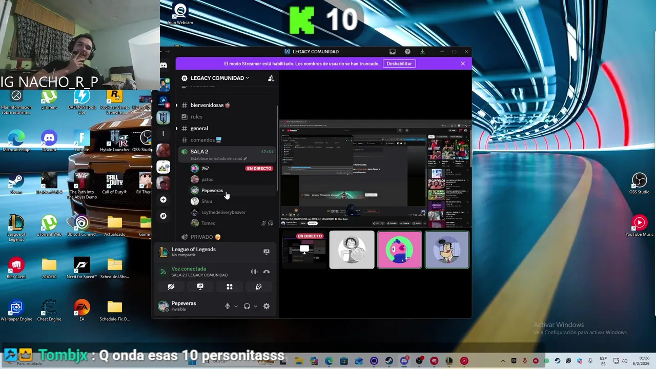Stream League of Legends screen icon
Image resolution: width=656 pixels, height=369 pixels.
point(266,252)
